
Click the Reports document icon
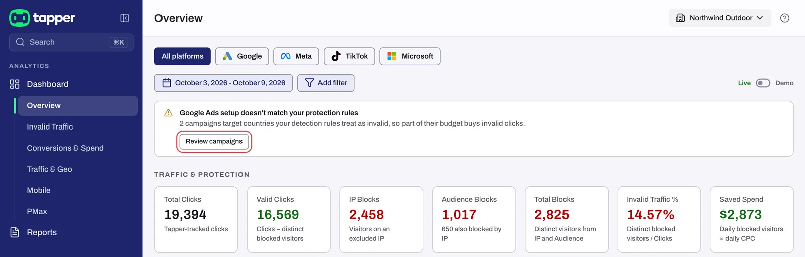pyautogui.click(x=15, y=232)
